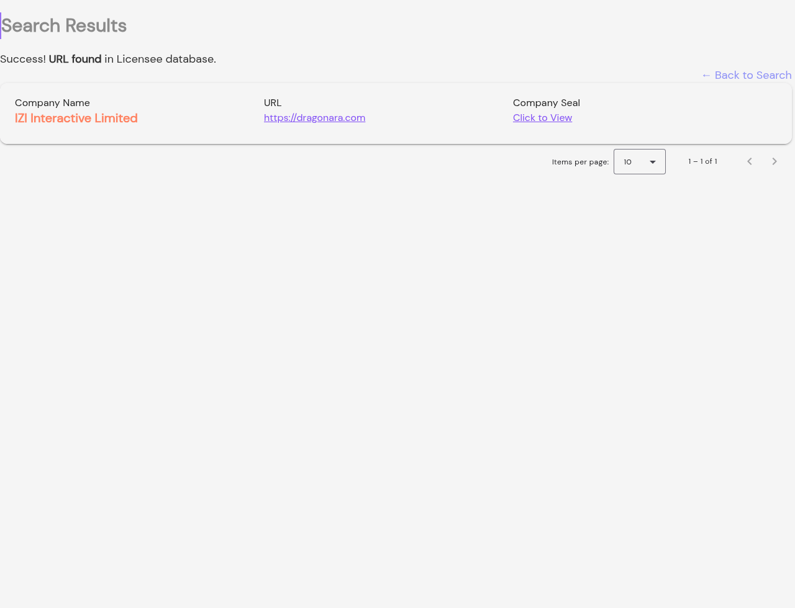Screen dimensions: 795x608
Task: Select the value 10 in page size box
Action: click(x=628, y=162)
